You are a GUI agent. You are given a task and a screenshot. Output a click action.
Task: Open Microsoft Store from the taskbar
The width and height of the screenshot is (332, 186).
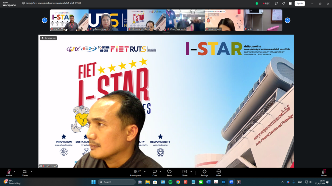(155, 182)
